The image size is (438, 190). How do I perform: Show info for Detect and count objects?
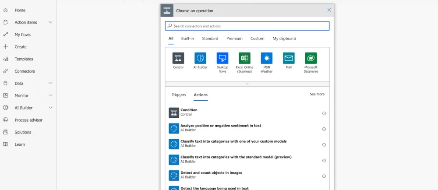324,176
